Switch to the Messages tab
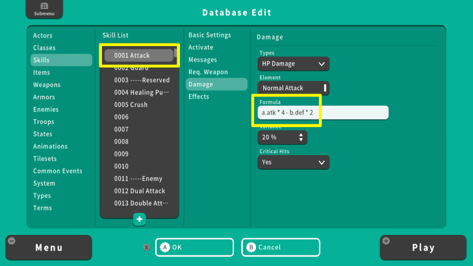473x266 pixels. coord(203,60)
